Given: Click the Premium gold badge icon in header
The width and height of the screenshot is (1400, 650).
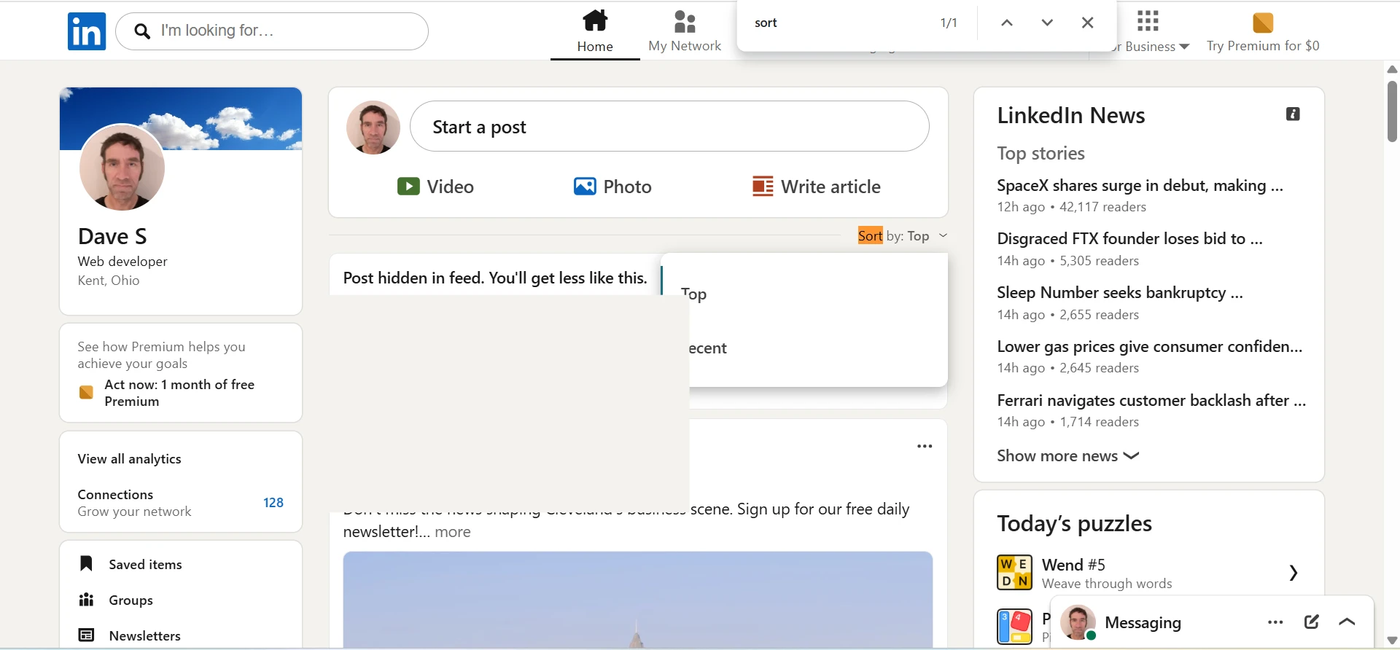Looking at the screenshot, I should (1263, 23).
